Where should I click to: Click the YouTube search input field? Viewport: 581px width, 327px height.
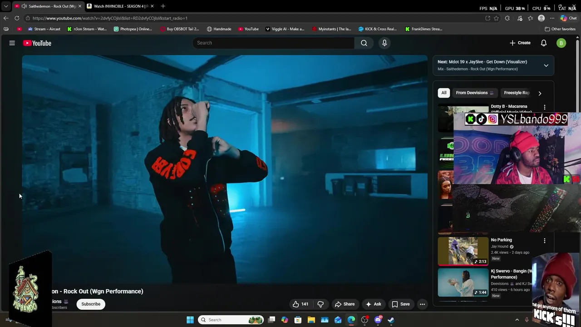click(x=274, y=43)
